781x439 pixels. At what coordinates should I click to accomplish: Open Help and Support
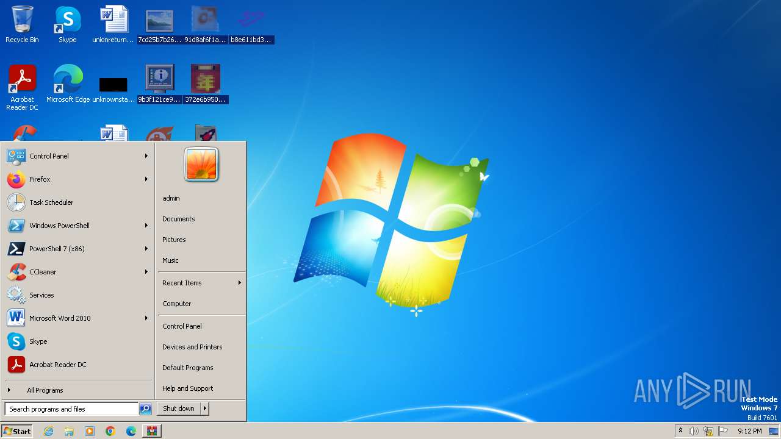pos(201,388)
